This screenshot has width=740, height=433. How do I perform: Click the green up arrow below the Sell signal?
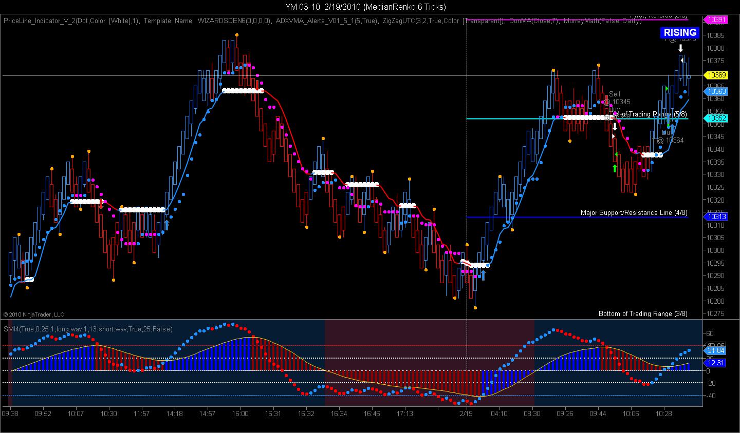pos(615,168)
